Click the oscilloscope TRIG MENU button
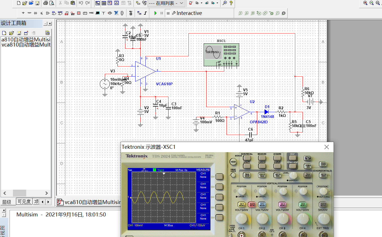The width and height of the screenshot is (382, 237). point(308,175)
